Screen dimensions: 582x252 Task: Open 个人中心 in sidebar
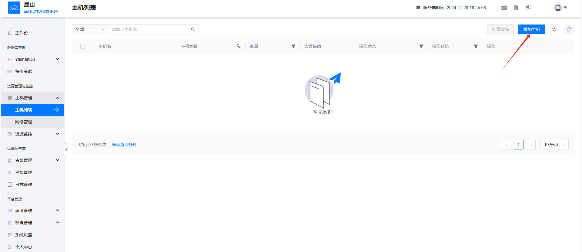33,247
